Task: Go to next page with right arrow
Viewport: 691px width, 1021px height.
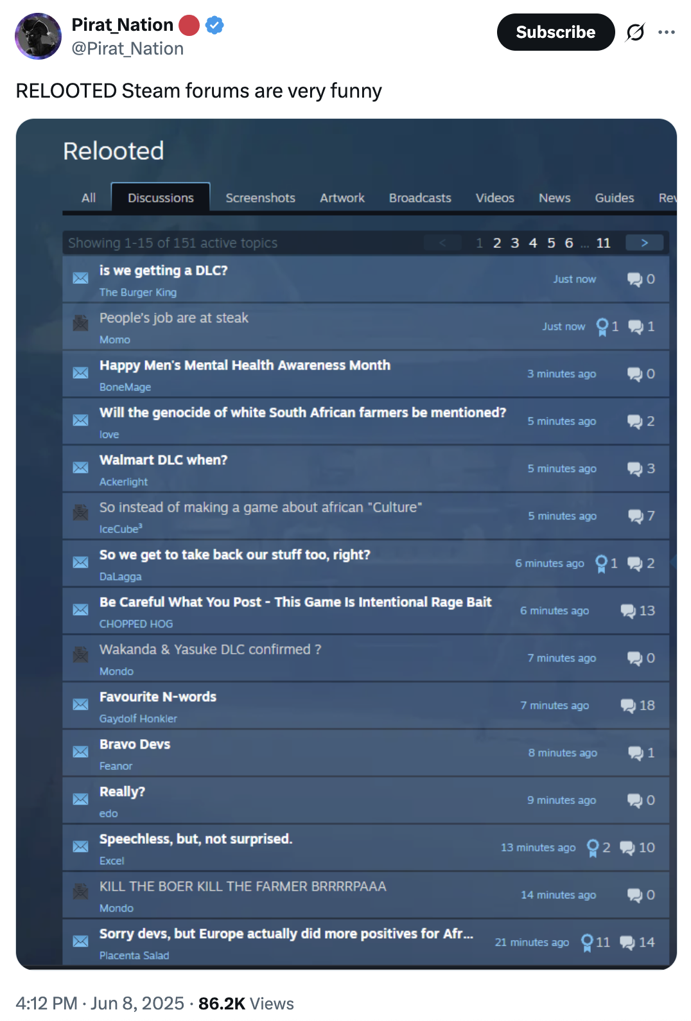Action: (x=644, y=243)
